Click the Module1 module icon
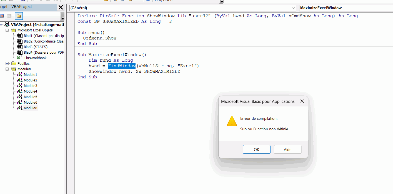This screenshot has width=393, height=194. 20,75
